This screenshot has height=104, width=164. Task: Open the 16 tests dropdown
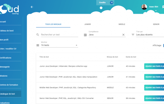(59, 45)
